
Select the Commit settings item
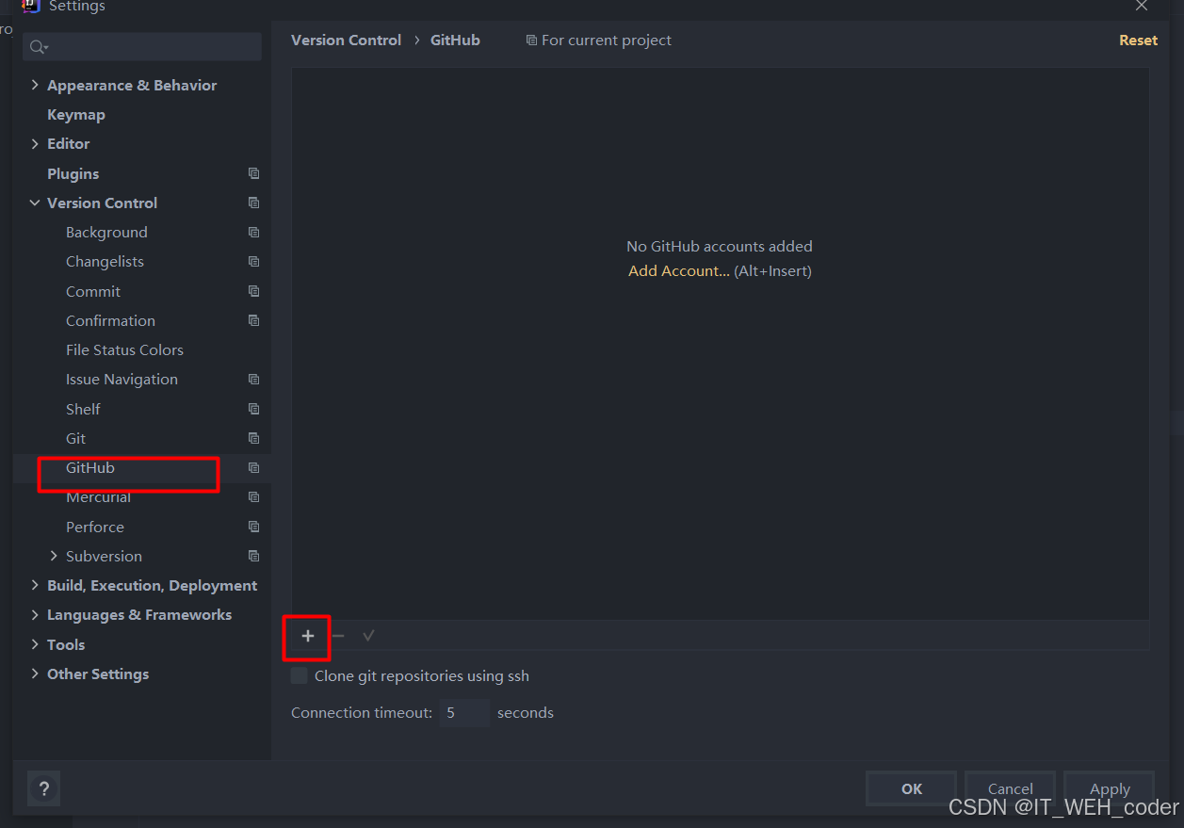click(93, 291)
